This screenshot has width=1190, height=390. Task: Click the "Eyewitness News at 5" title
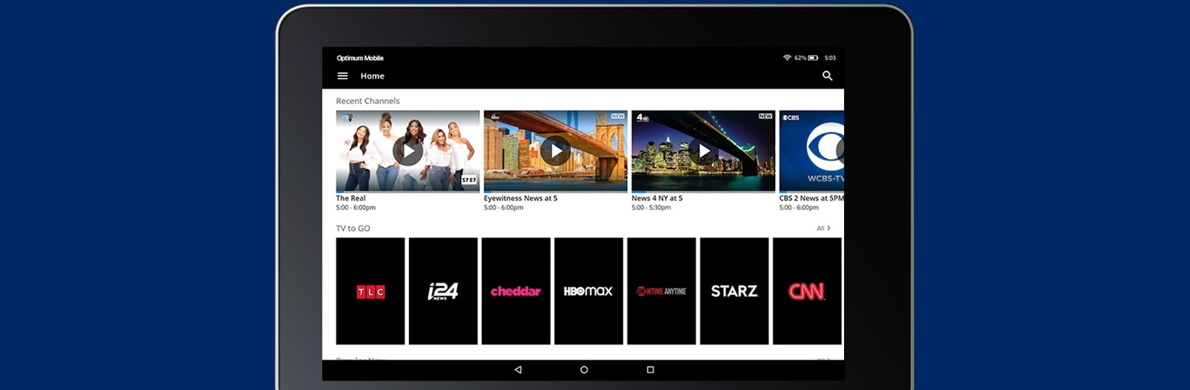click(521, 198)
